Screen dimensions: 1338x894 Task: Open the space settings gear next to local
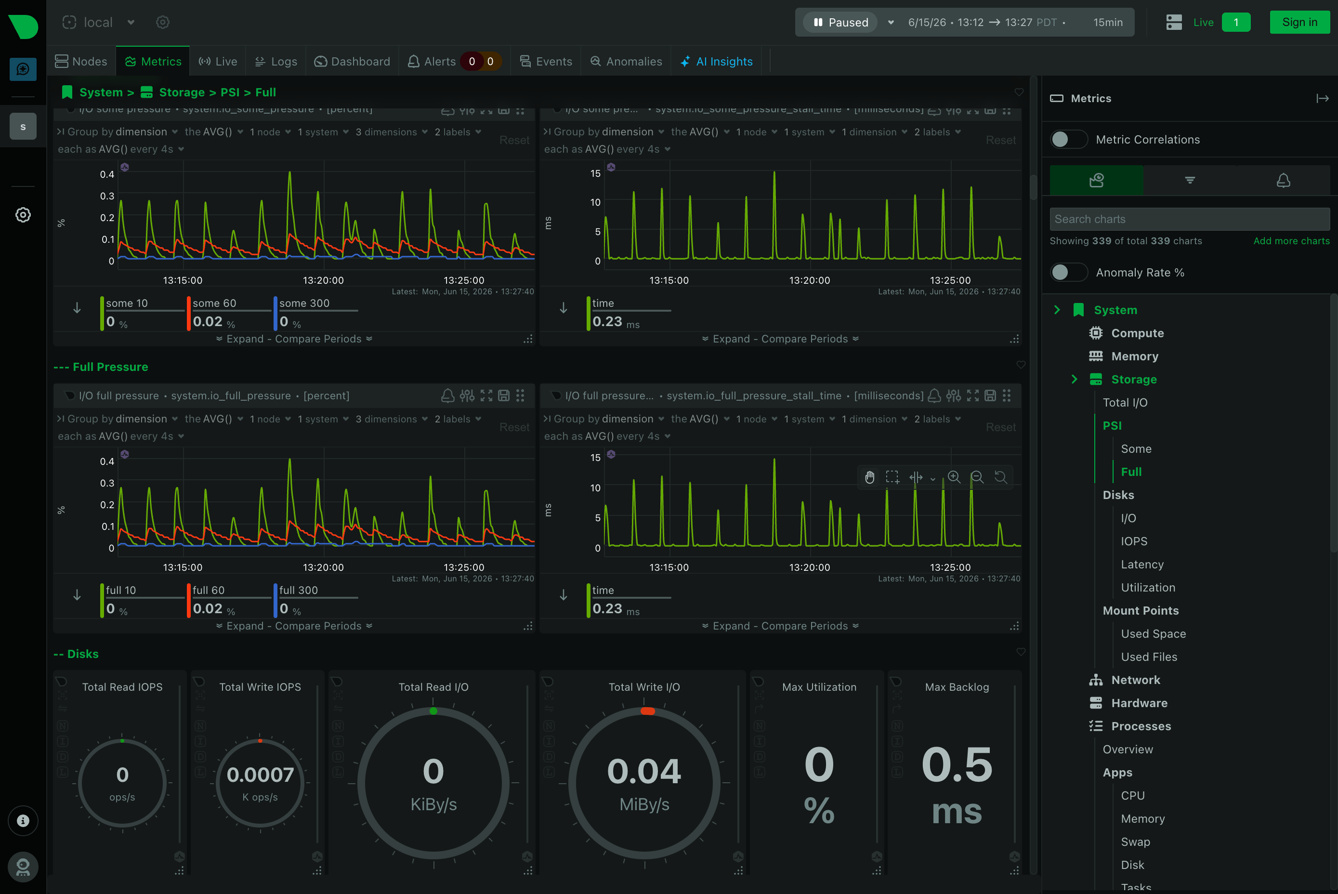[x=162, y=22]
